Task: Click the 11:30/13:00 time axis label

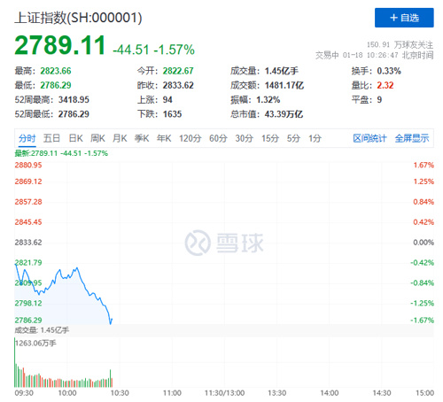Action: click(x=224, y=393)
